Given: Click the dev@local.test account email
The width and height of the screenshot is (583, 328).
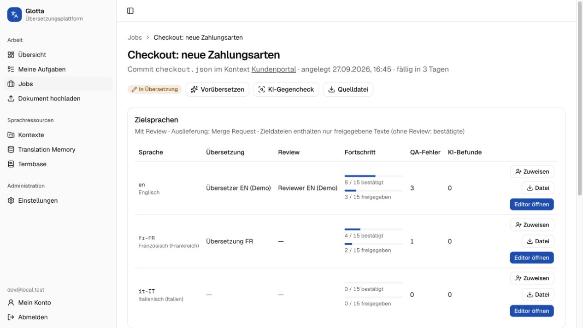Looking at the screenshot, I should 26,290.
